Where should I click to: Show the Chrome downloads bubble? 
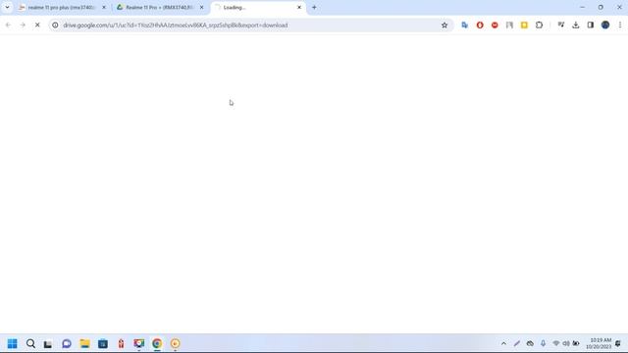[576, 25]
